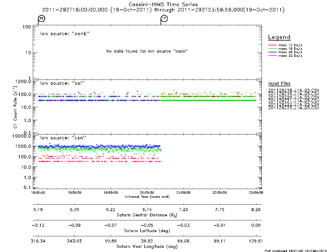Screen dimensions: 327x252
Task: Click the octagon marker labeled 17
Action: click(164, 18)
